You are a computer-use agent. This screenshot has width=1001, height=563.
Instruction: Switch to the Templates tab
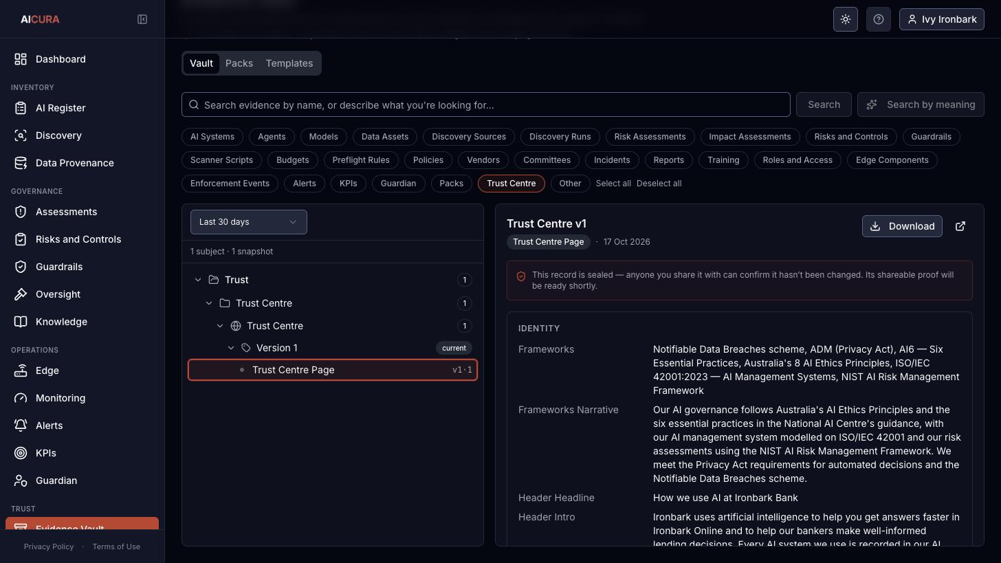(x=289, y=63)
